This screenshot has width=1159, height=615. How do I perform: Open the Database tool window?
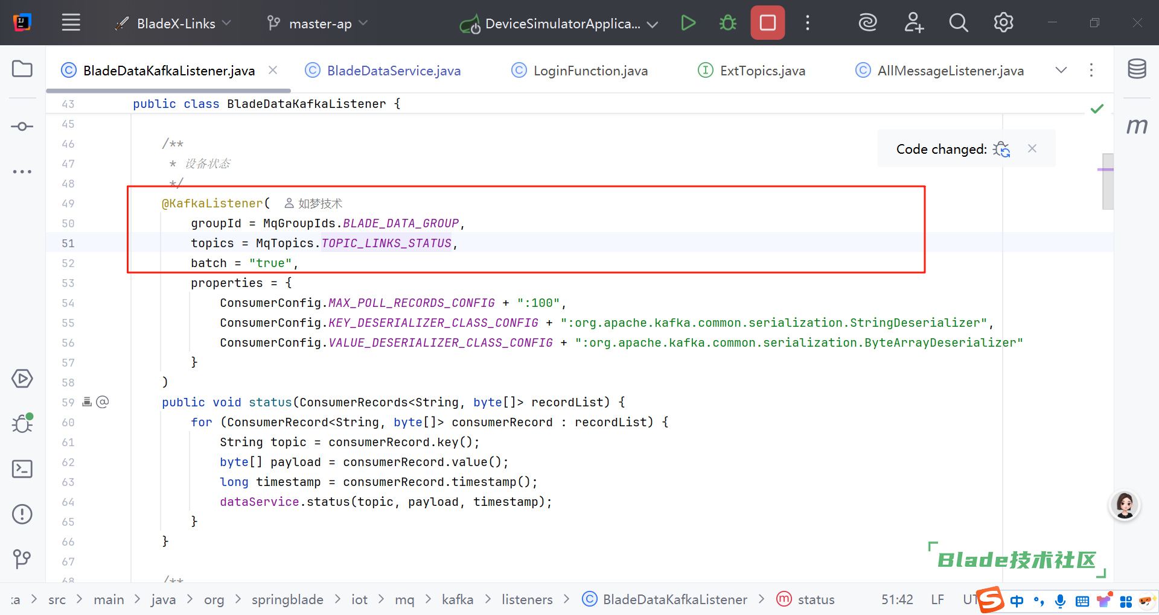pyautogui.click(x=1137, y=69)
